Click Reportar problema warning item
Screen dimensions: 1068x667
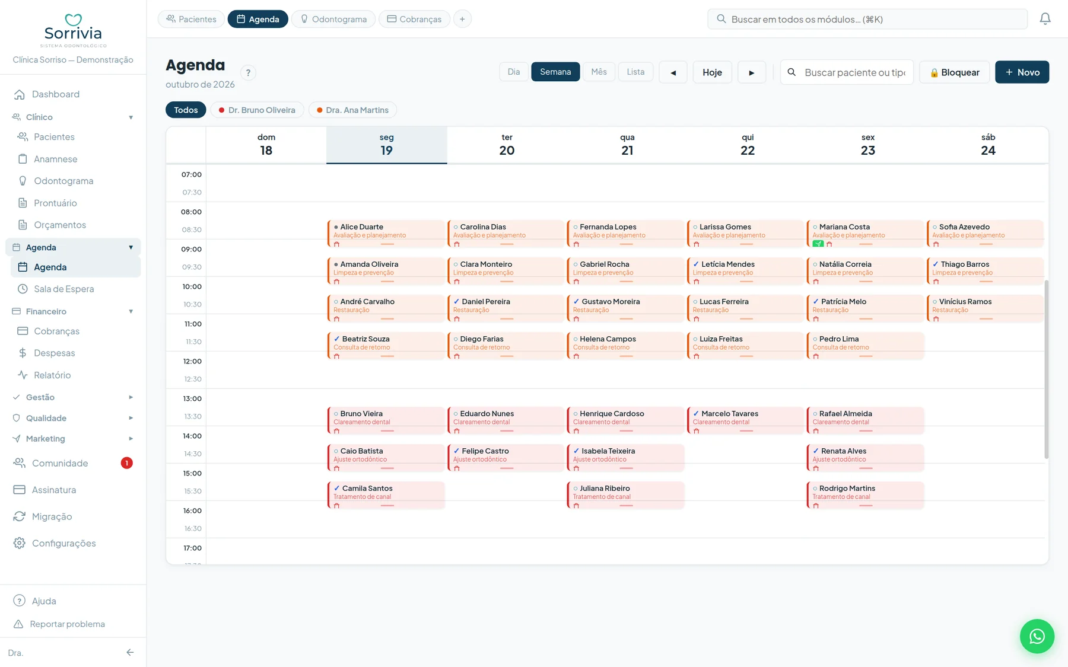click(73, 624)
